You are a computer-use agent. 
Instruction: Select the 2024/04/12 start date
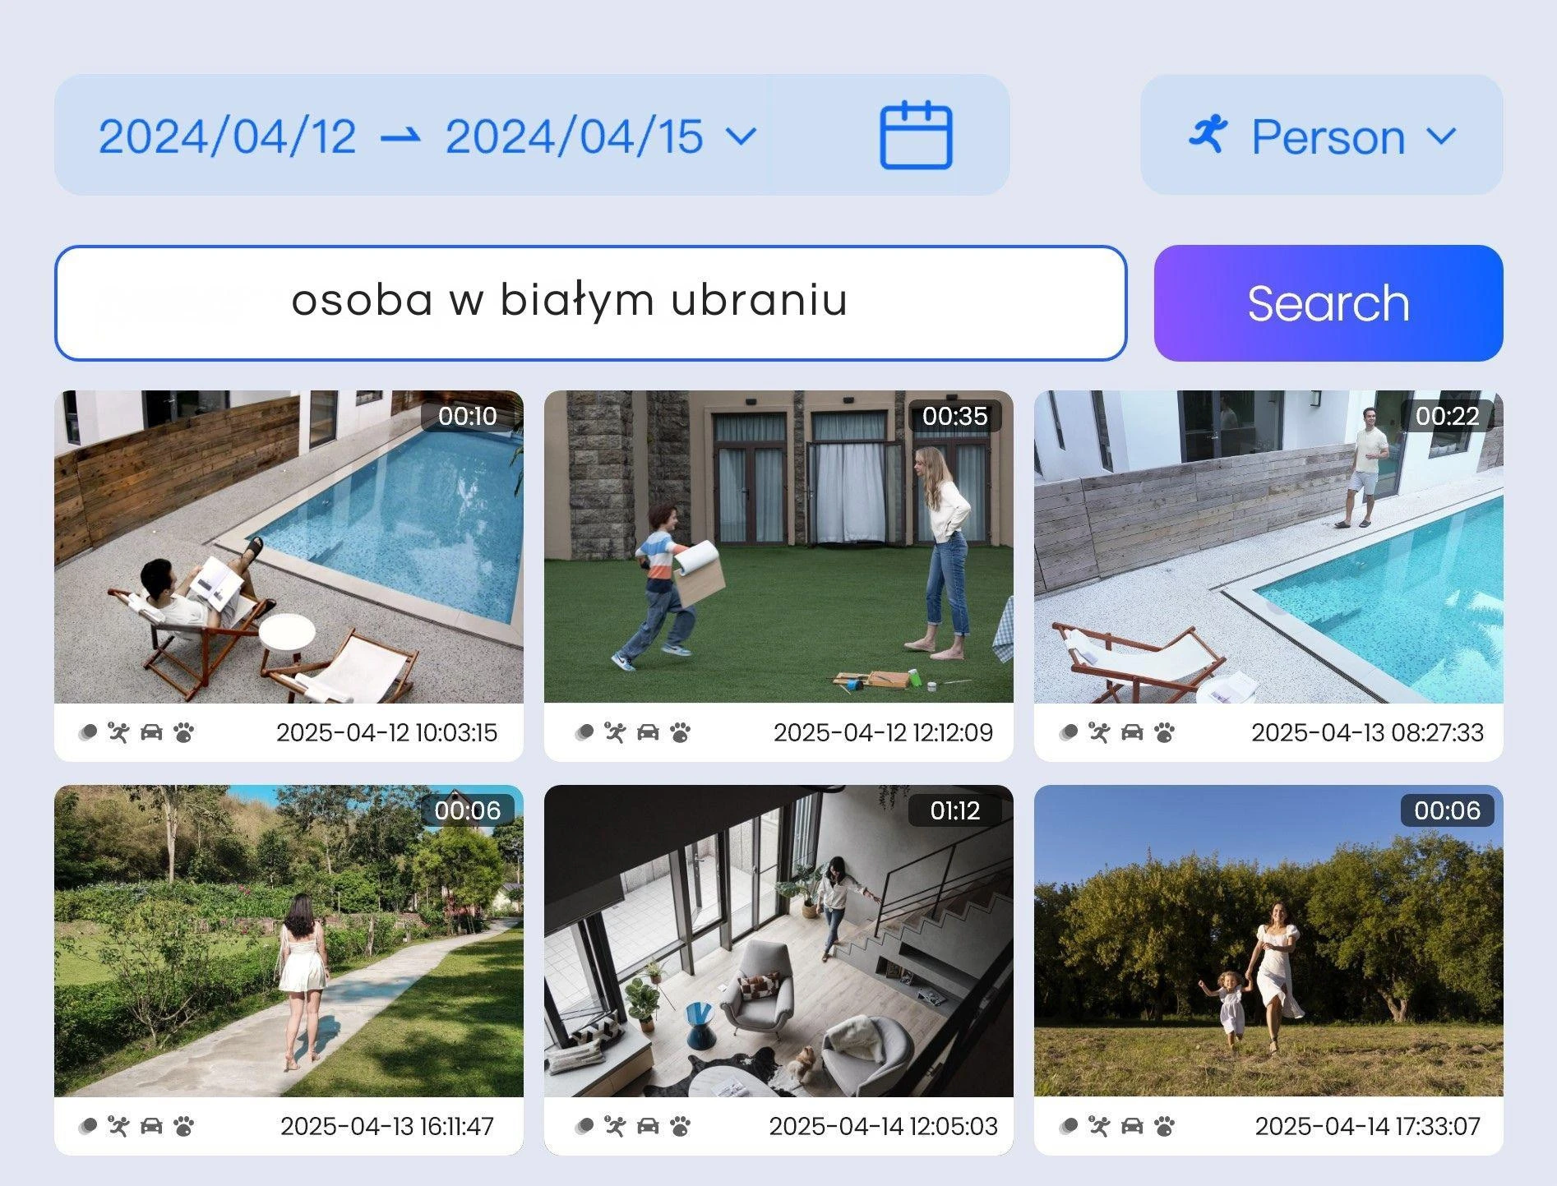(x=228, y=136)
